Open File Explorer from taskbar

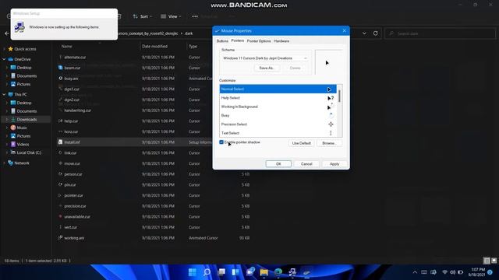point(264,272)
